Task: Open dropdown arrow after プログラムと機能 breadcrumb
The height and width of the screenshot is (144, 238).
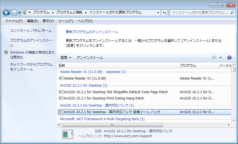Action: [x=86, y=13]
